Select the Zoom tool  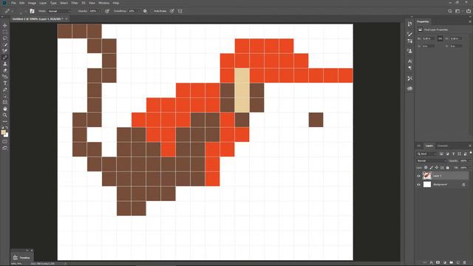(x=5, y=115)
